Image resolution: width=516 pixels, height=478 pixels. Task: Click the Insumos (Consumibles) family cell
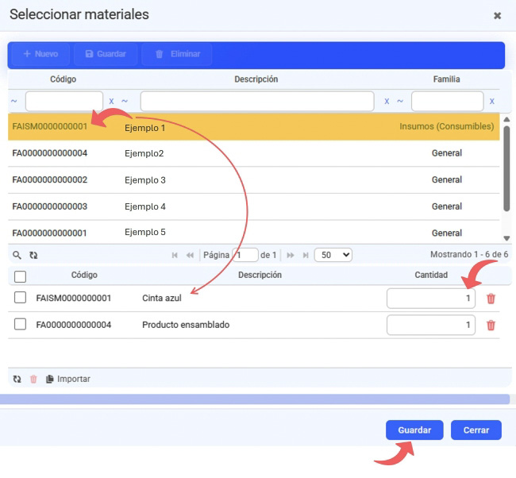point(447,126)
